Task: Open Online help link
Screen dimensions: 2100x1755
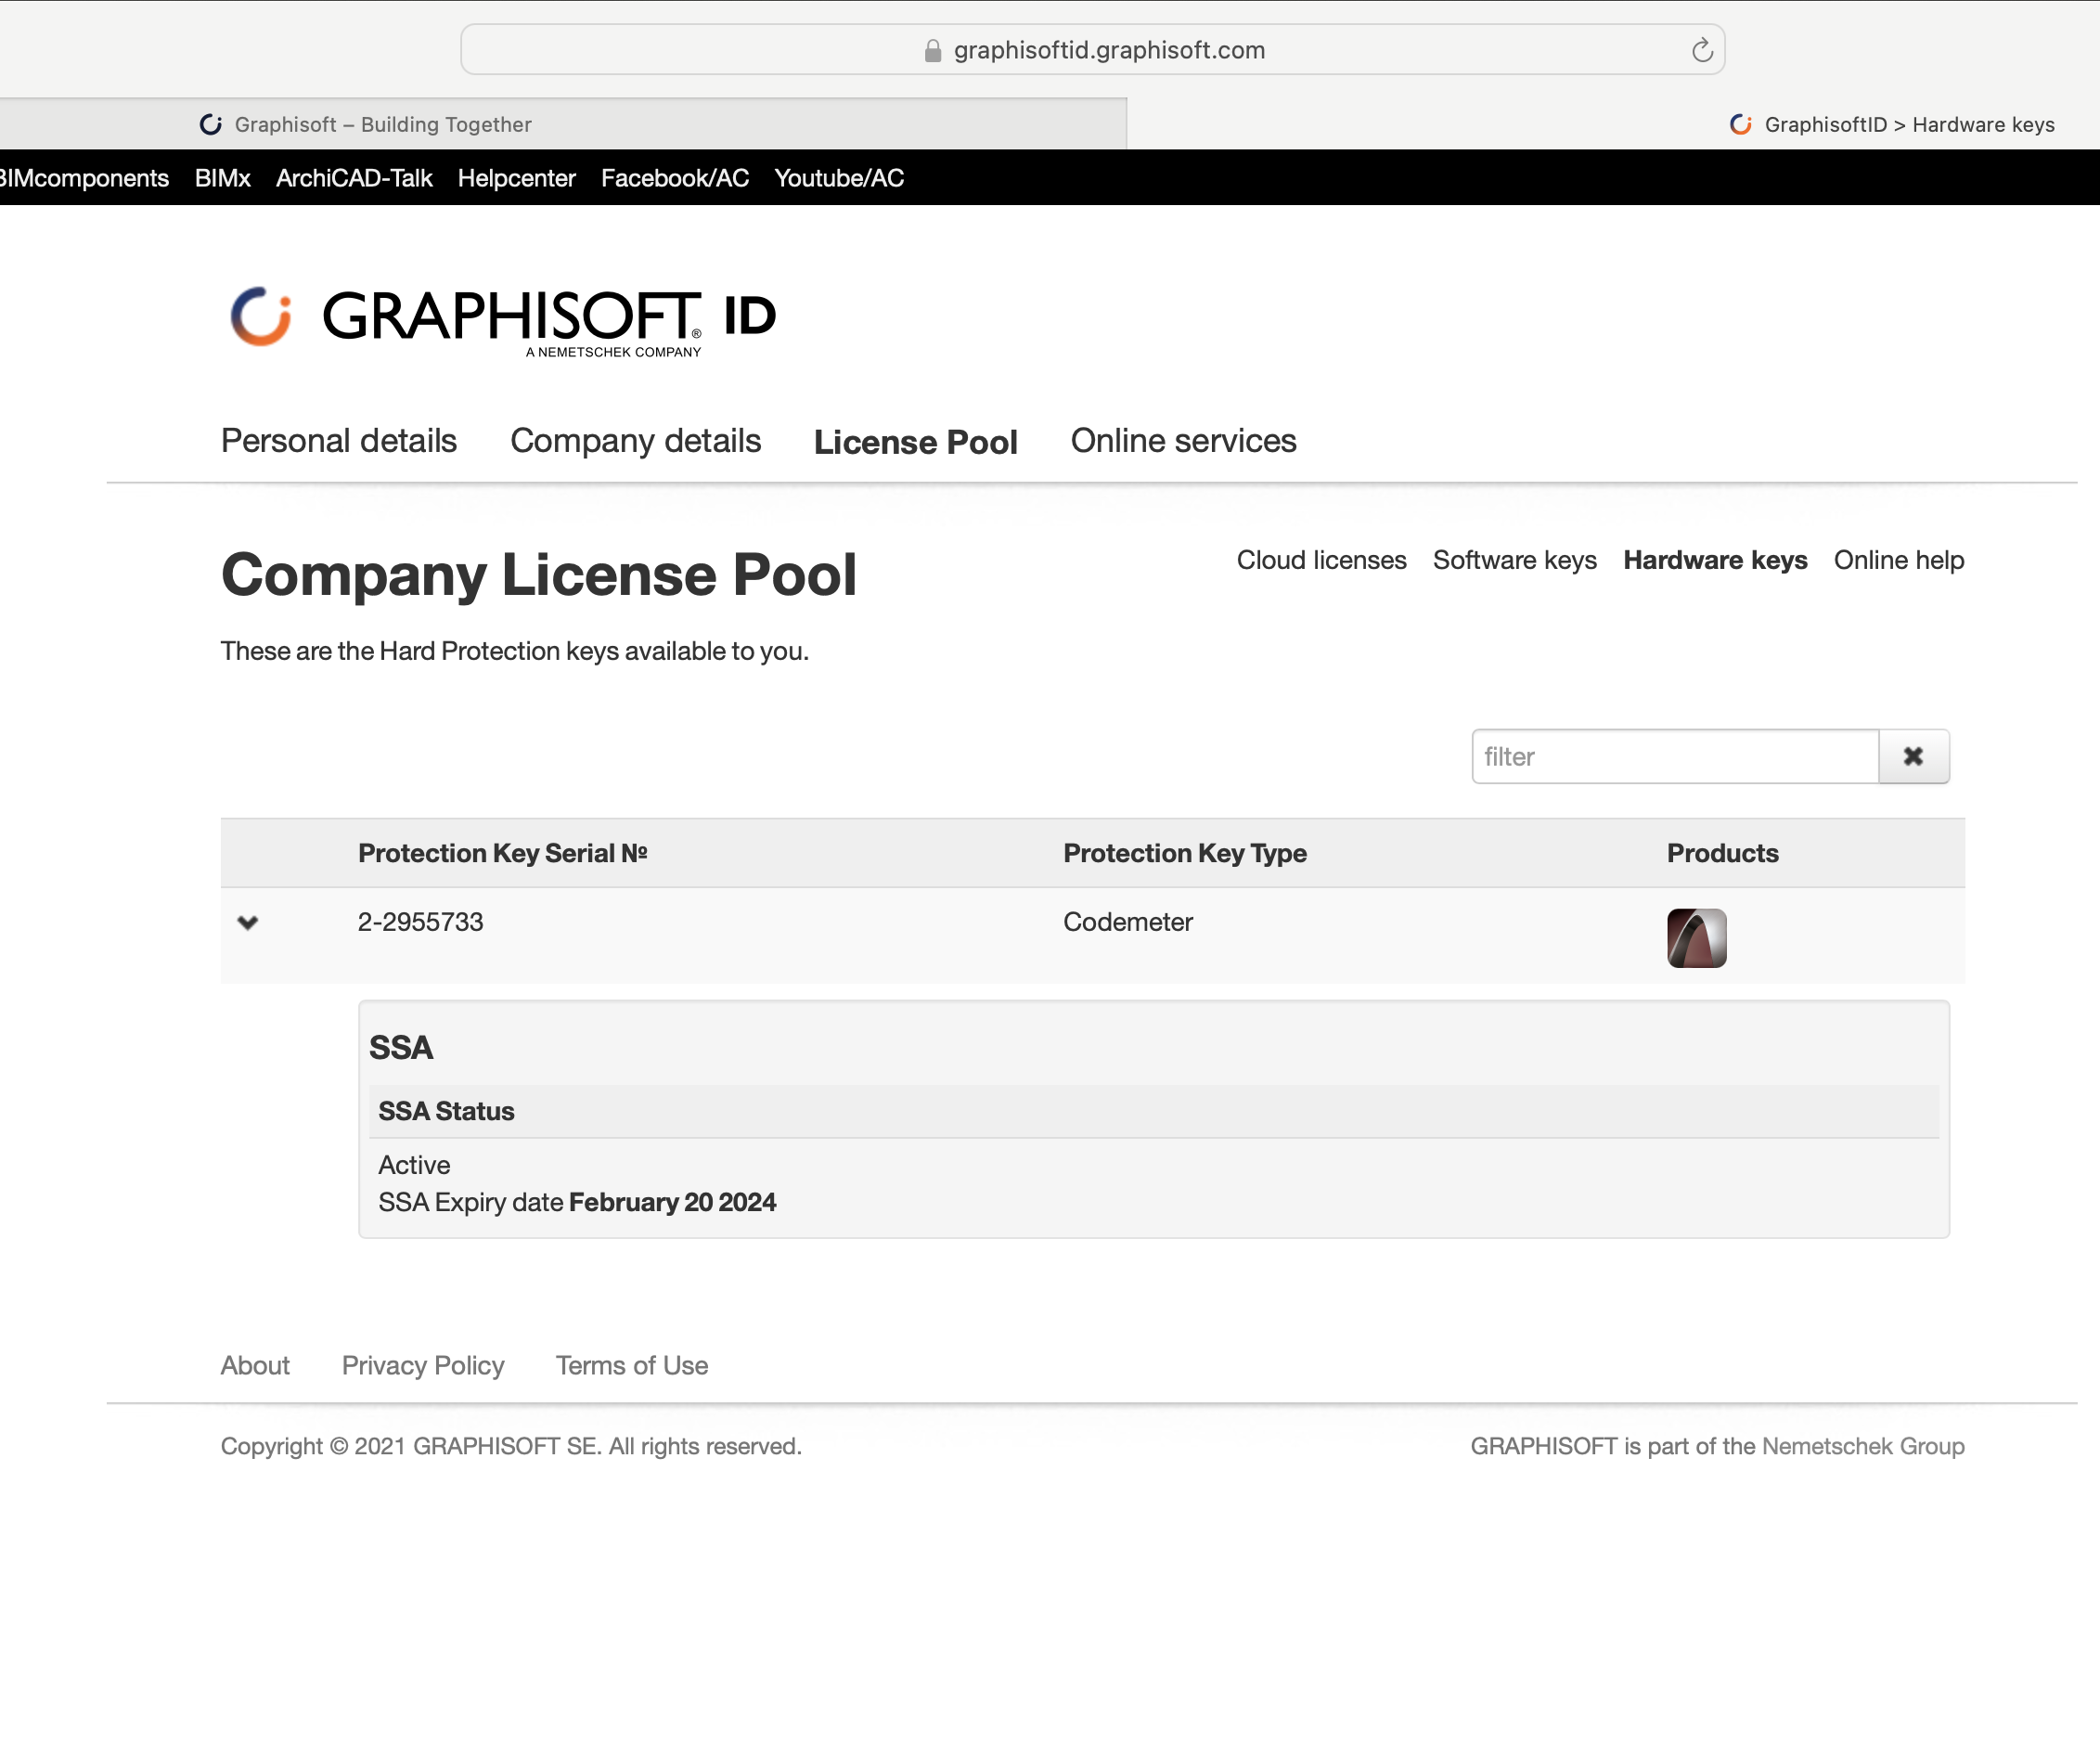Action: (1898, 560)
